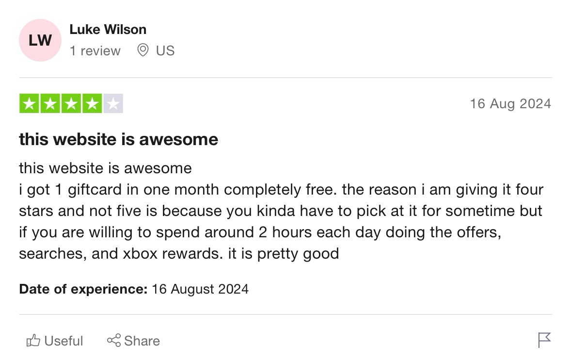Image resolution: width=570 pixels, height=362 pixels.
Task: Select the unfilled fifth star
Action: click(x=114, y=103)
